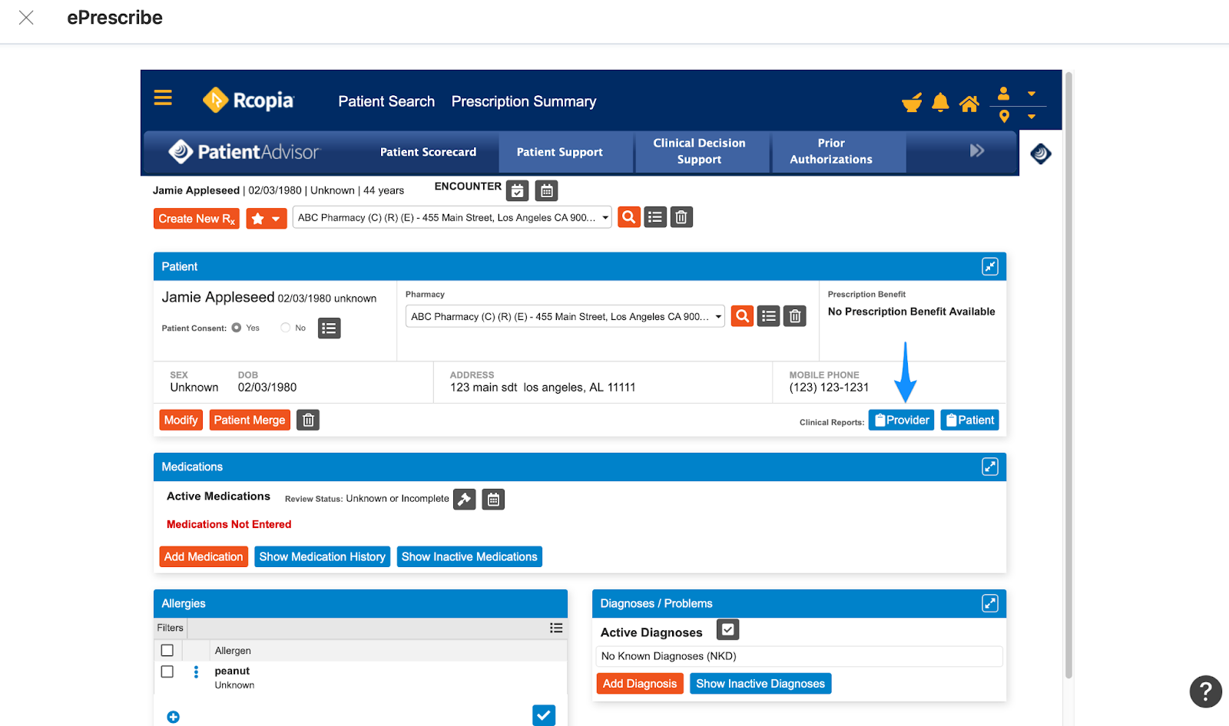
Task: Check the peanut allergy checkbox
Action: (x=167, y=672)
